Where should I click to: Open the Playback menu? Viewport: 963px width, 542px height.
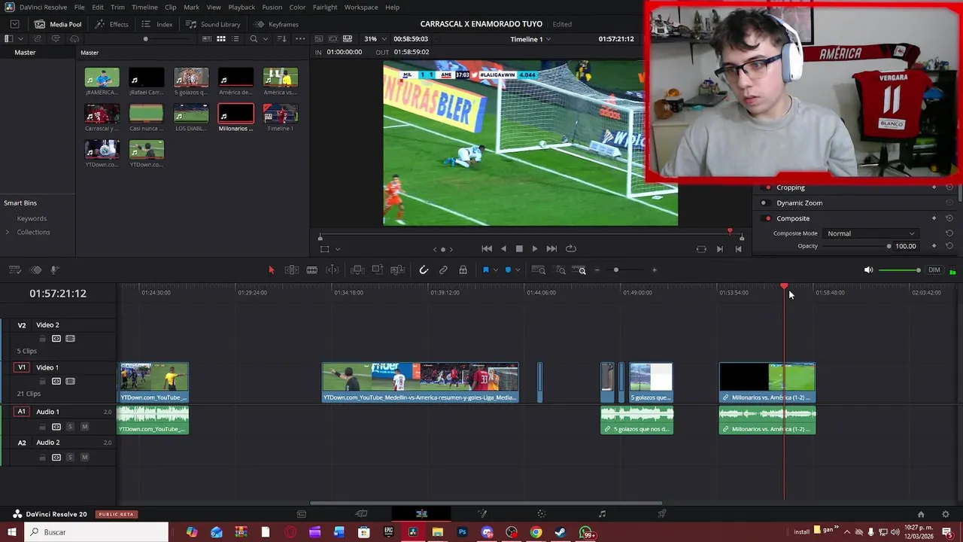[x=242, y=7]
